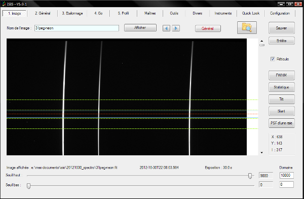This screenshot has width=304, height=199.
Task: Show next image with right arrow
Action: (x=176, y=28)
